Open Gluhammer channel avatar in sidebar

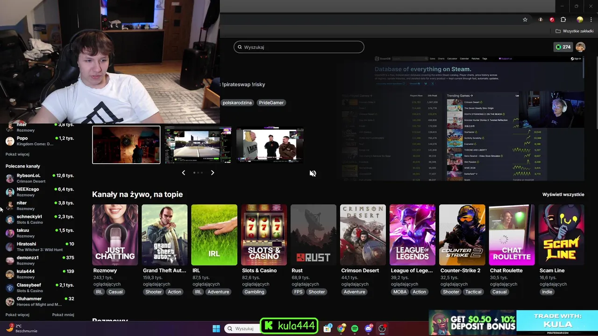10,301
